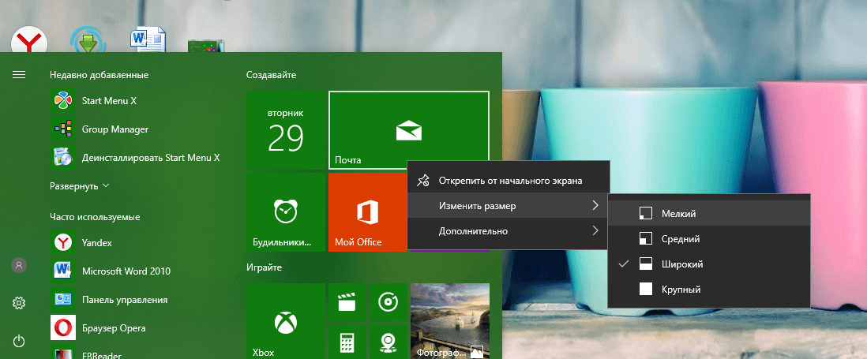Select Крупный tile size
The width and height of the screenshot is (867, 359).
[x=709, y=290]
